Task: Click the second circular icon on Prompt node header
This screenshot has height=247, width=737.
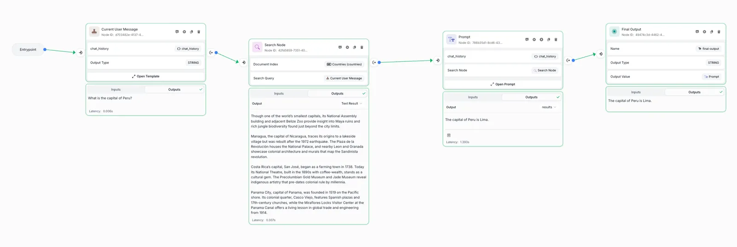Action: coord(541,40)
